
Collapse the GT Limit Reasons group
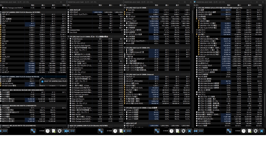click(x=68, y=68)
